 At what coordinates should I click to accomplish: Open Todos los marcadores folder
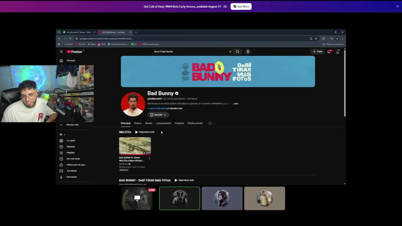(x=333, y=44)
